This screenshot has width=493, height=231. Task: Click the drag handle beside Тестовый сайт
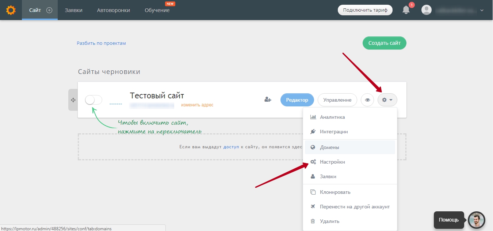pos(73,100)
